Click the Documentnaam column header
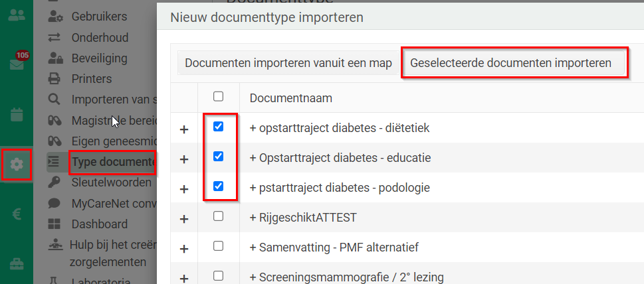 [291, 98]
